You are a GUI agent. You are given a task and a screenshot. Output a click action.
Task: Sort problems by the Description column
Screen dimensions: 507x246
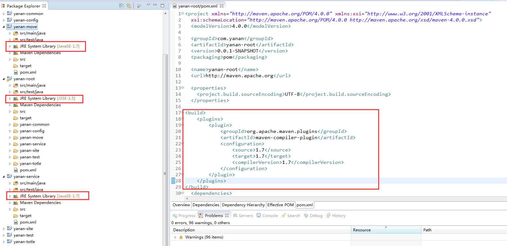click(x=261, y=230)
